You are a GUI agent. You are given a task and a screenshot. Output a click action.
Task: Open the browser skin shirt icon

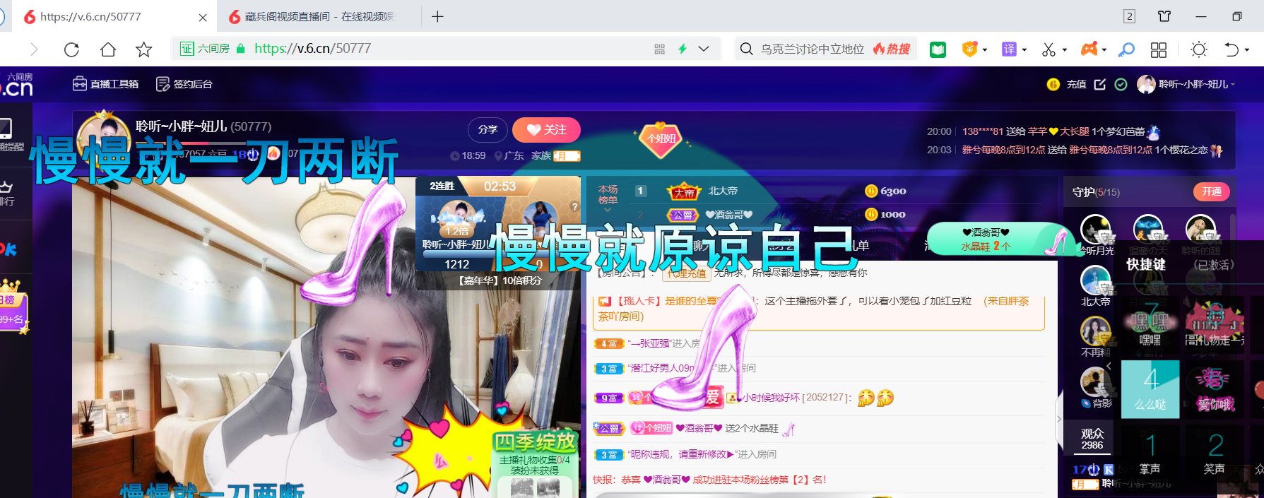coord(1164,16)
